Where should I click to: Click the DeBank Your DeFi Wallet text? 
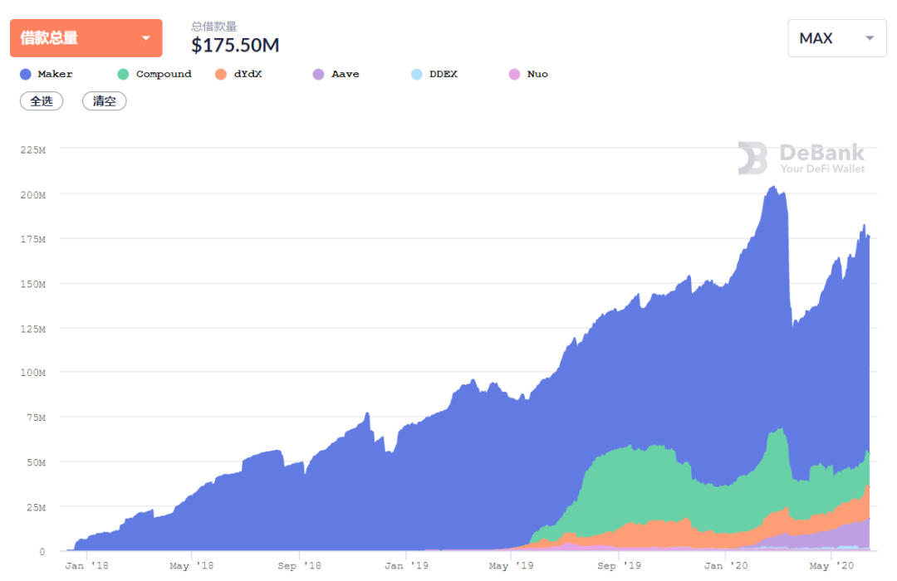pyautogui.click(x=822, y=159)
